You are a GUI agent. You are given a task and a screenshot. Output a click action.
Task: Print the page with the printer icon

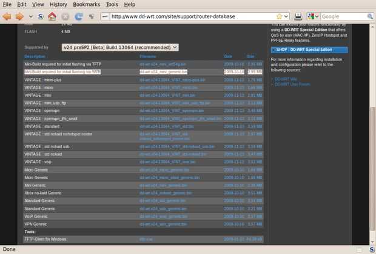coord(298,16)
